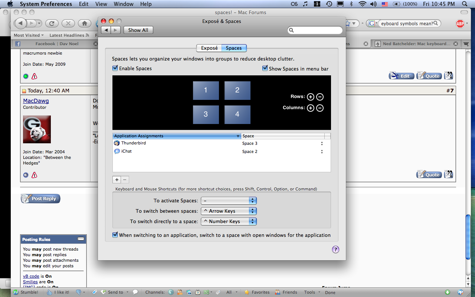Click the I like it! thumbs-up button
Image resolution: width=475 pixels, height=297 pixels.
(x=58, y=292)
